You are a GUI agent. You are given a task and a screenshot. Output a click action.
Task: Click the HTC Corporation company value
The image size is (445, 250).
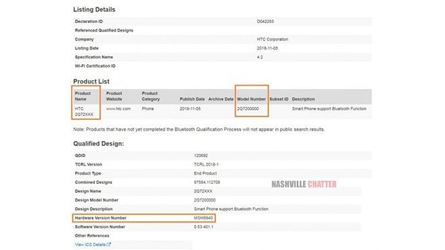click(x=272, y=39)
